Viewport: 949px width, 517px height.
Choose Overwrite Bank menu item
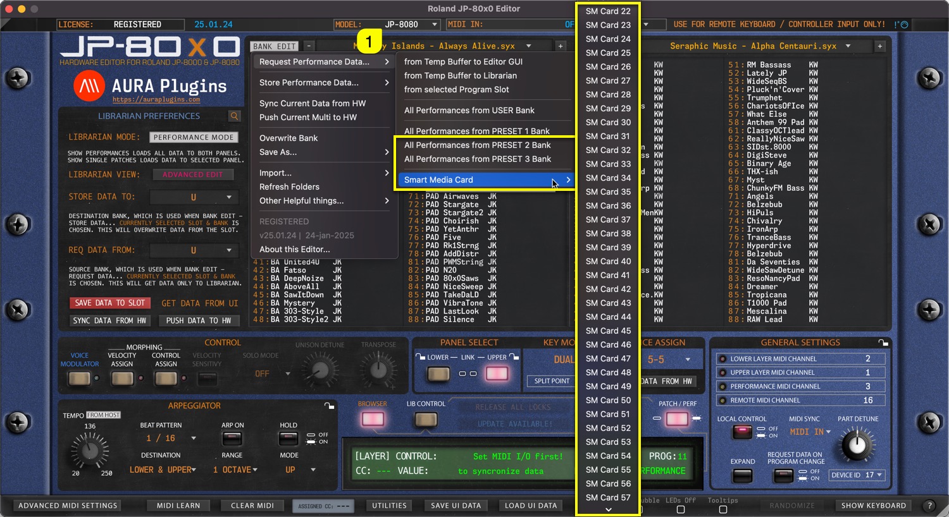pos(288,138)
